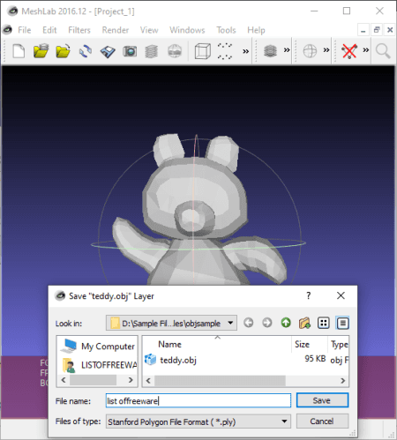Click file list horizontal scrollbar thumb
Screen dimensions: 397x440
(x=220, y=381)
